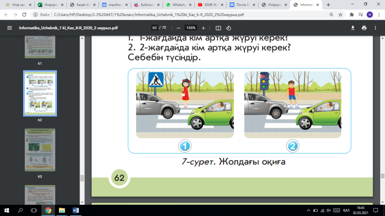Select page 62 thumbnail

click(40, 93)
